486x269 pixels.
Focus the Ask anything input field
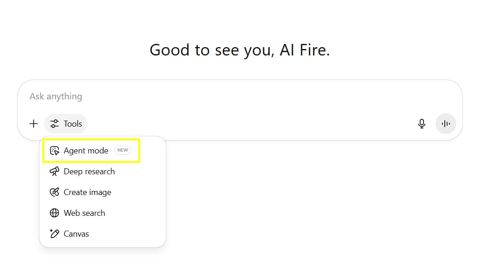click(x=240, y=97)
